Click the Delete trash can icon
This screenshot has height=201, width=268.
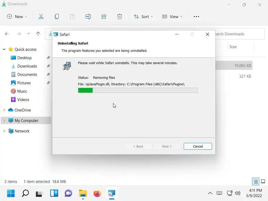coord(119,16)
